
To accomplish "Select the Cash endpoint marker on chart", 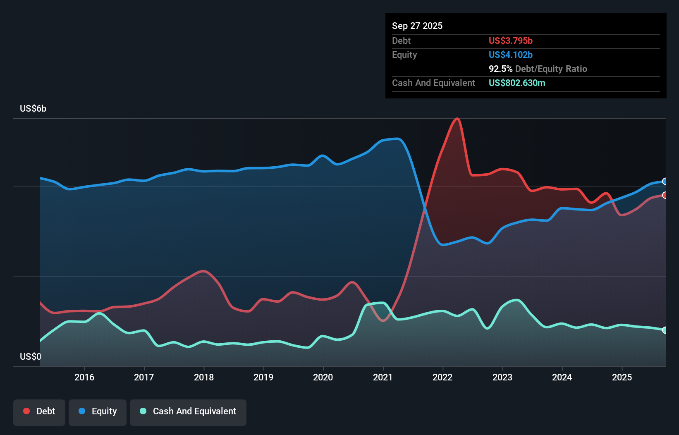I will (665, 330).
